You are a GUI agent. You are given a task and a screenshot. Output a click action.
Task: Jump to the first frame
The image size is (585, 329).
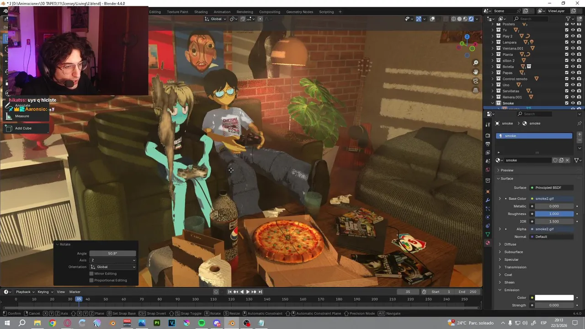point(229,292)
